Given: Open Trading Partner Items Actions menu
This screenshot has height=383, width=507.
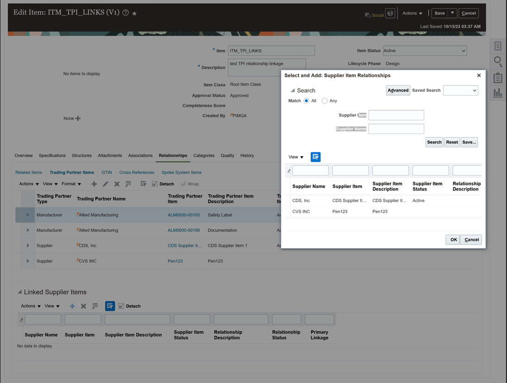Looking at the screenshot, I should click(29, 184).
